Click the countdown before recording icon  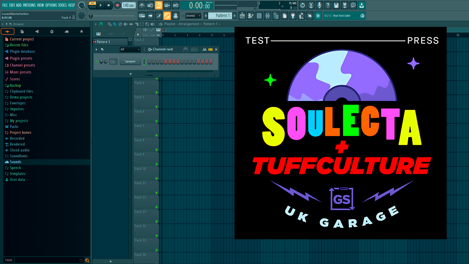pos(159,5)
